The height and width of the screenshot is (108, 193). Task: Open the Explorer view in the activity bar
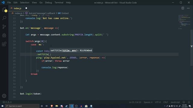4,10
